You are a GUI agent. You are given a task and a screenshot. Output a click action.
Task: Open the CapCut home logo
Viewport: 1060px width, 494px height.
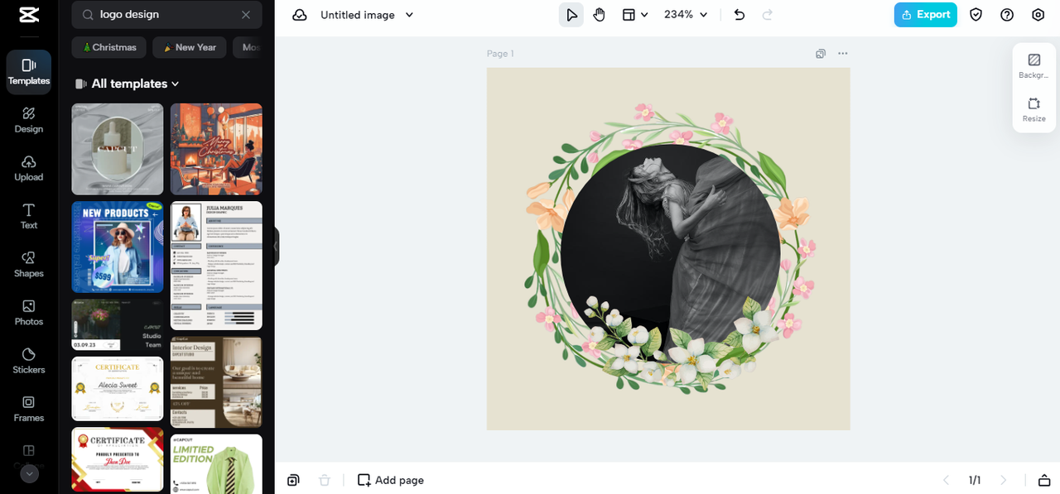tap(29, 15)
